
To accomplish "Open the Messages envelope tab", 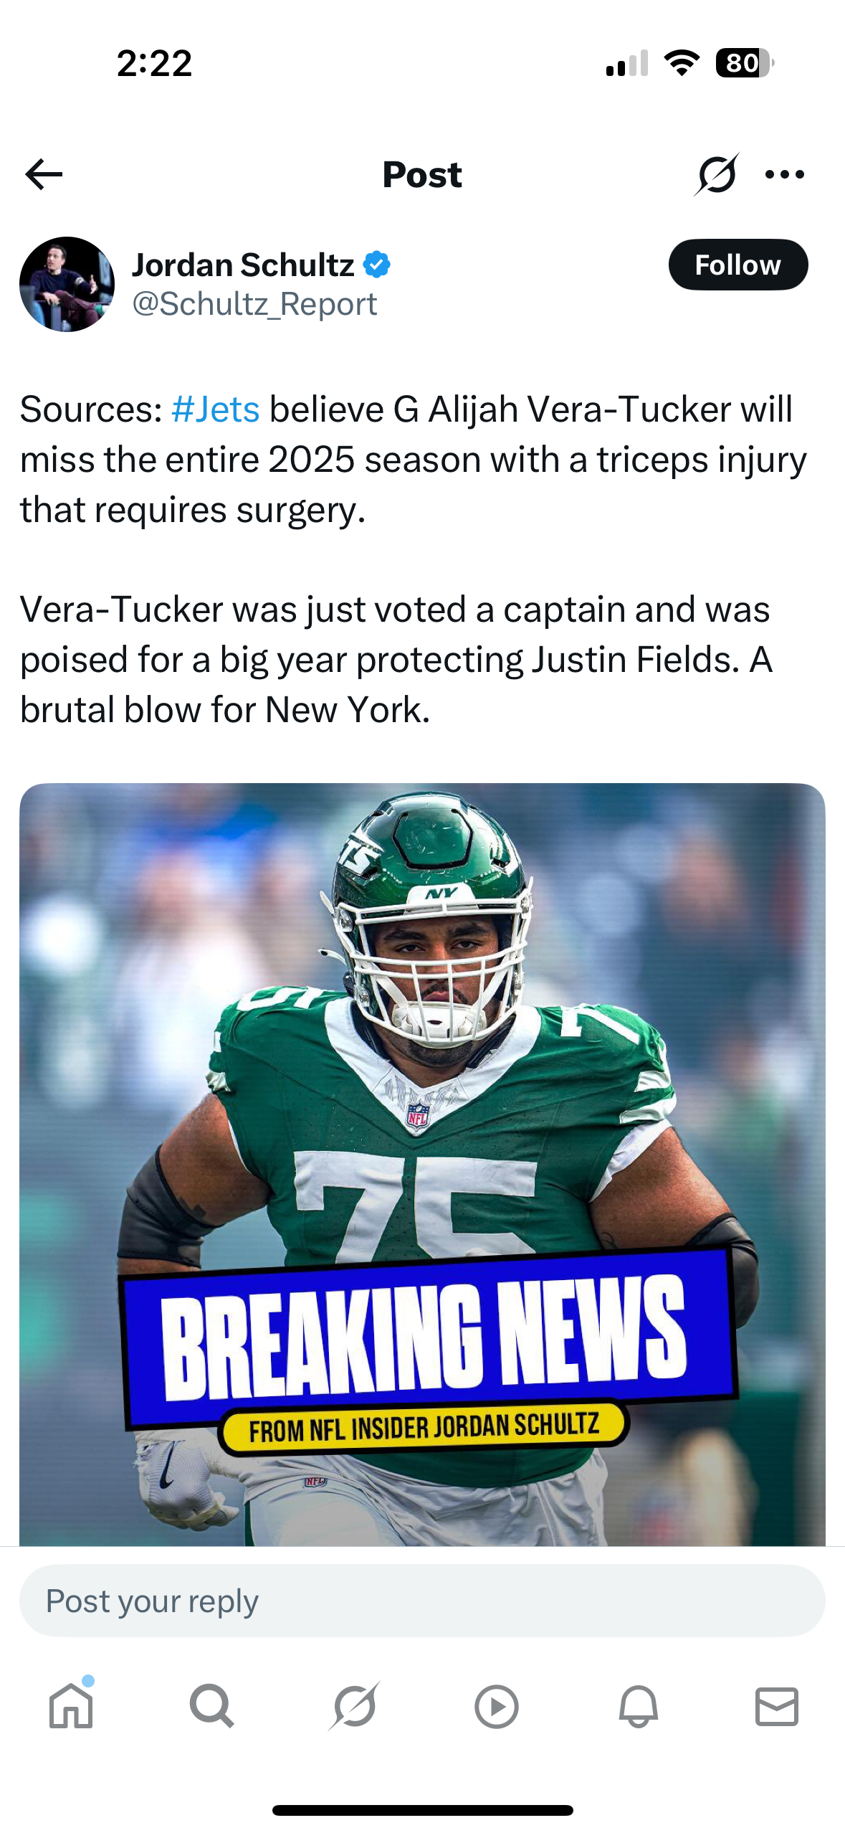I will [x=777, y=1706].
